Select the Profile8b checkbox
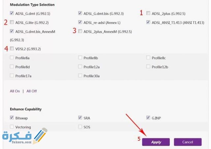Viewport: 211px width, 149px height. [80, 58]
